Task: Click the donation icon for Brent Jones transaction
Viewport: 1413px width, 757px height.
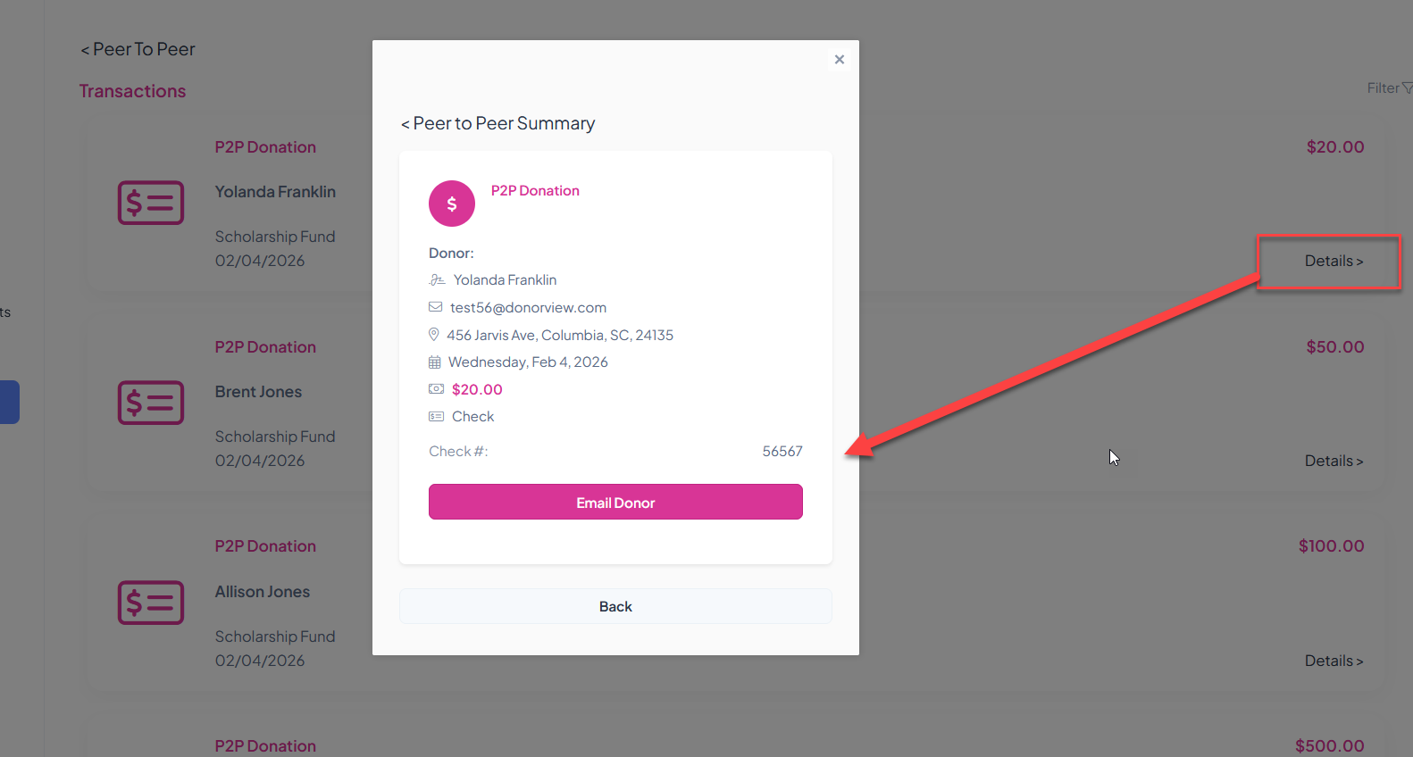Action: [x=151, y=403]
